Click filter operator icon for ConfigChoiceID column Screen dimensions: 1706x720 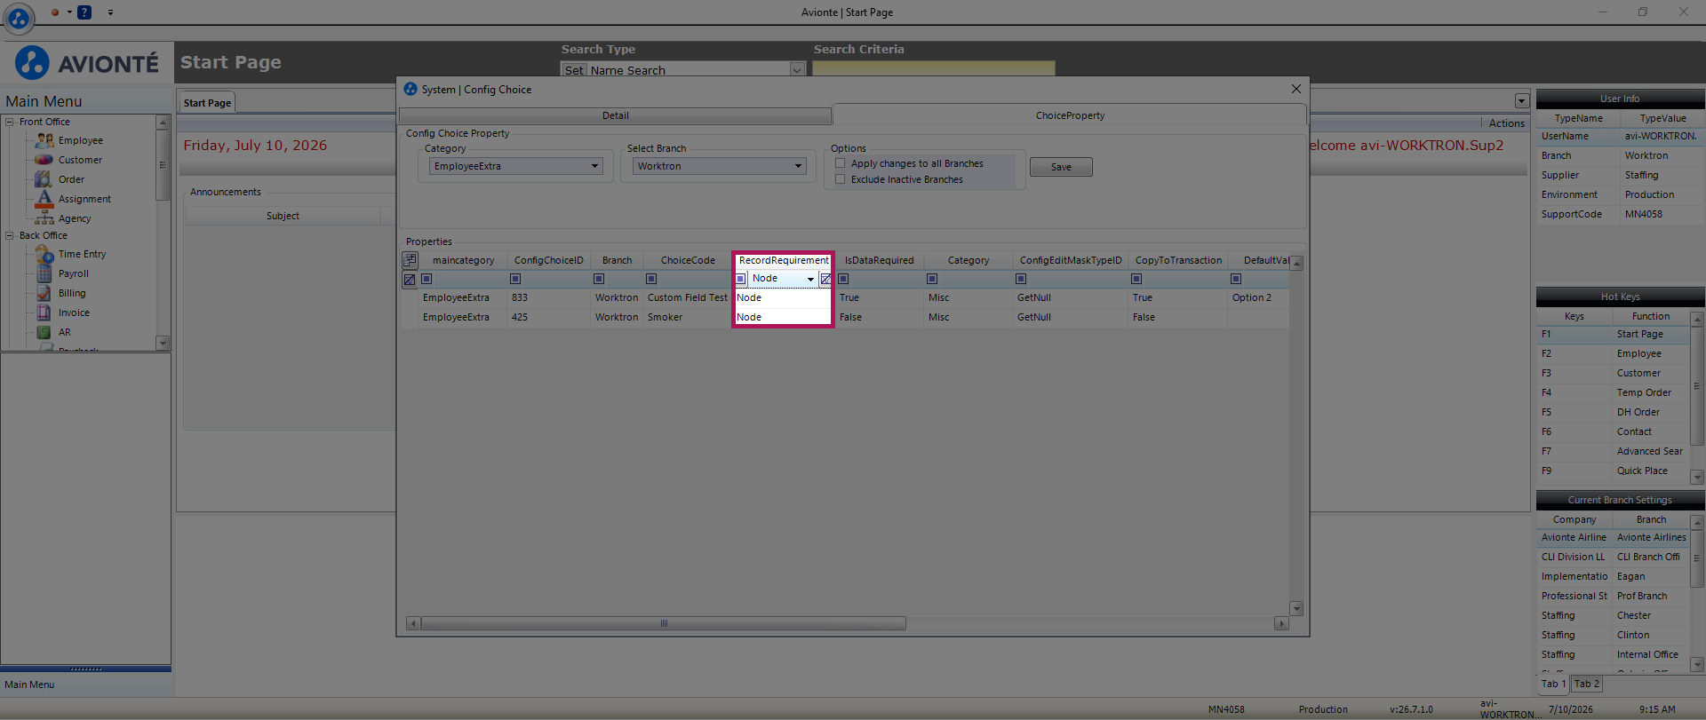tap(515, 279)
